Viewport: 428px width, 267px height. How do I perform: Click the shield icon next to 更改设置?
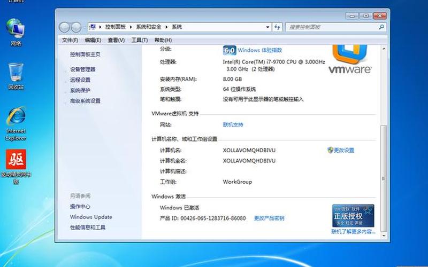(x=330, y=150)
